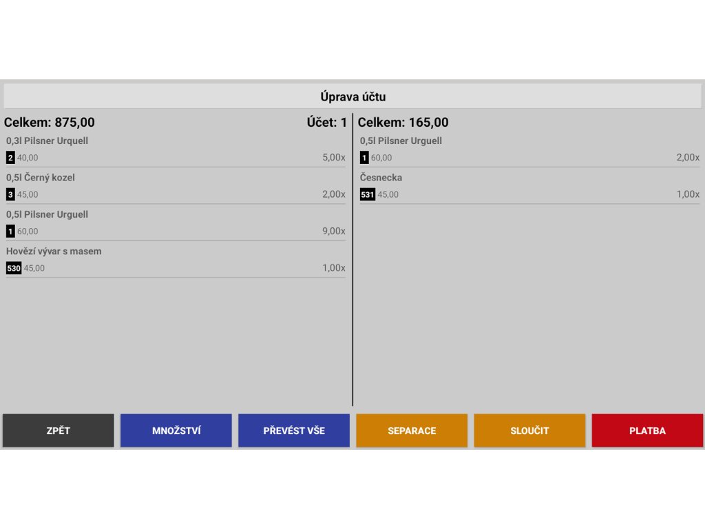
Task: Click the 9,00x quantity on left bill
Action: (334, 231)
